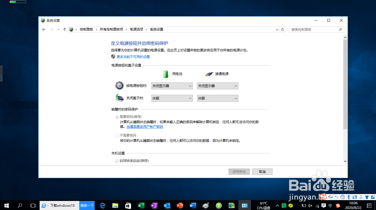Image resolution: width=376 pixels, height=210 pixels.
Task: Go up one level with the up arrow
Action: pos(65,29)
